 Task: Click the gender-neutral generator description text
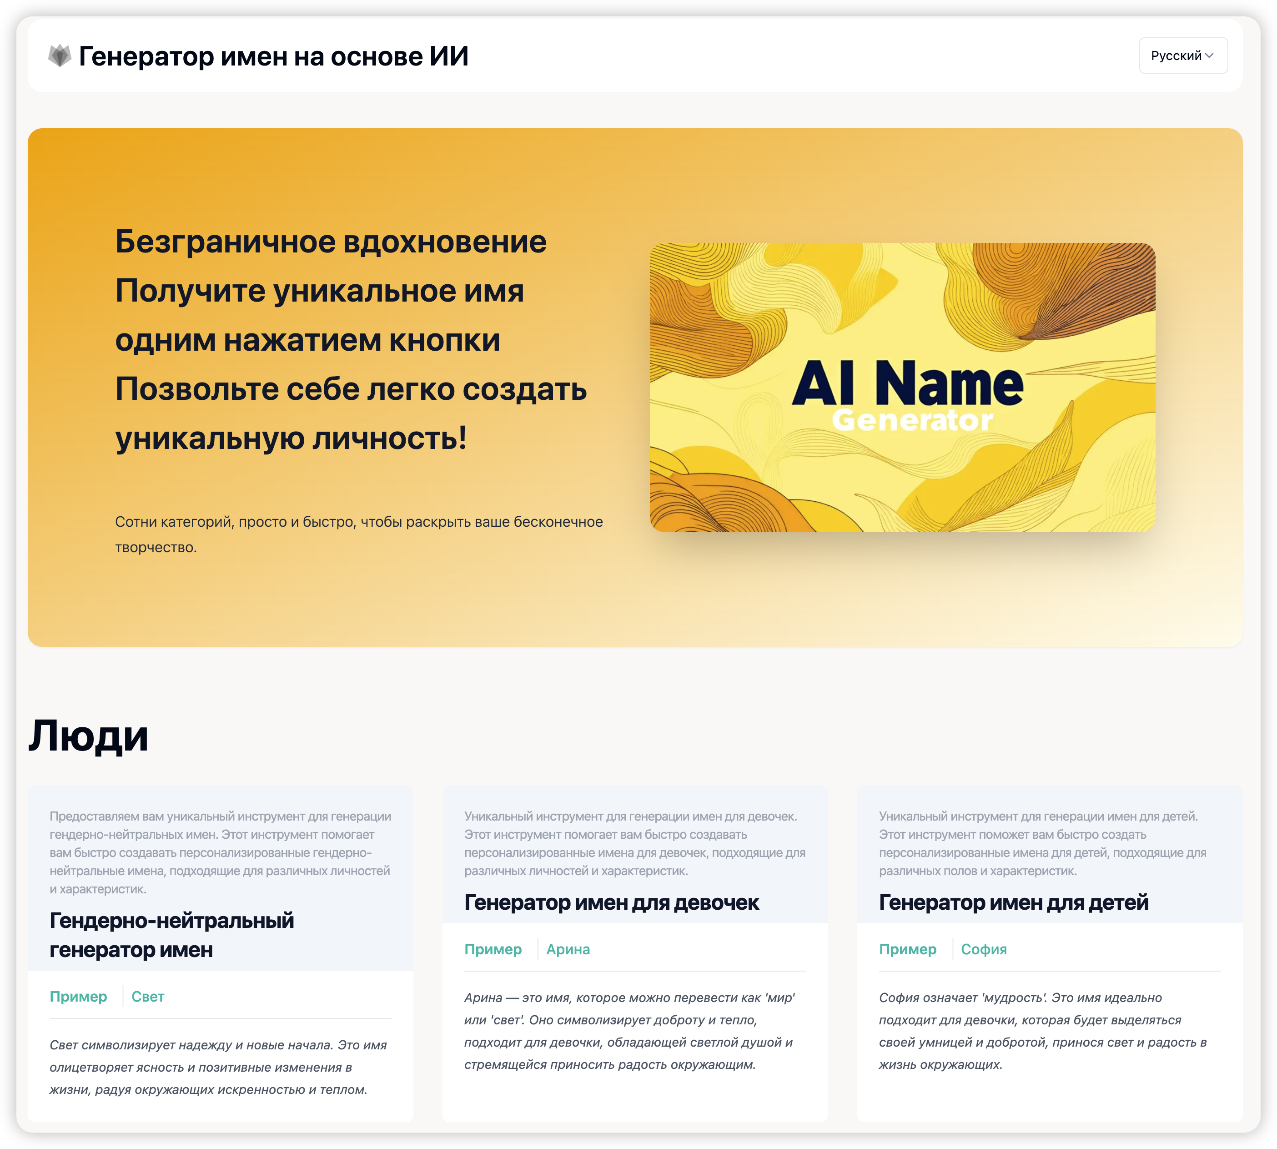click(x=220, y=852)
